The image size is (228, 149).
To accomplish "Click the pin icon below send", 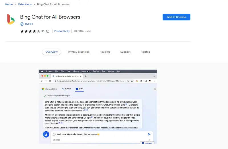I will click(149, 140).
